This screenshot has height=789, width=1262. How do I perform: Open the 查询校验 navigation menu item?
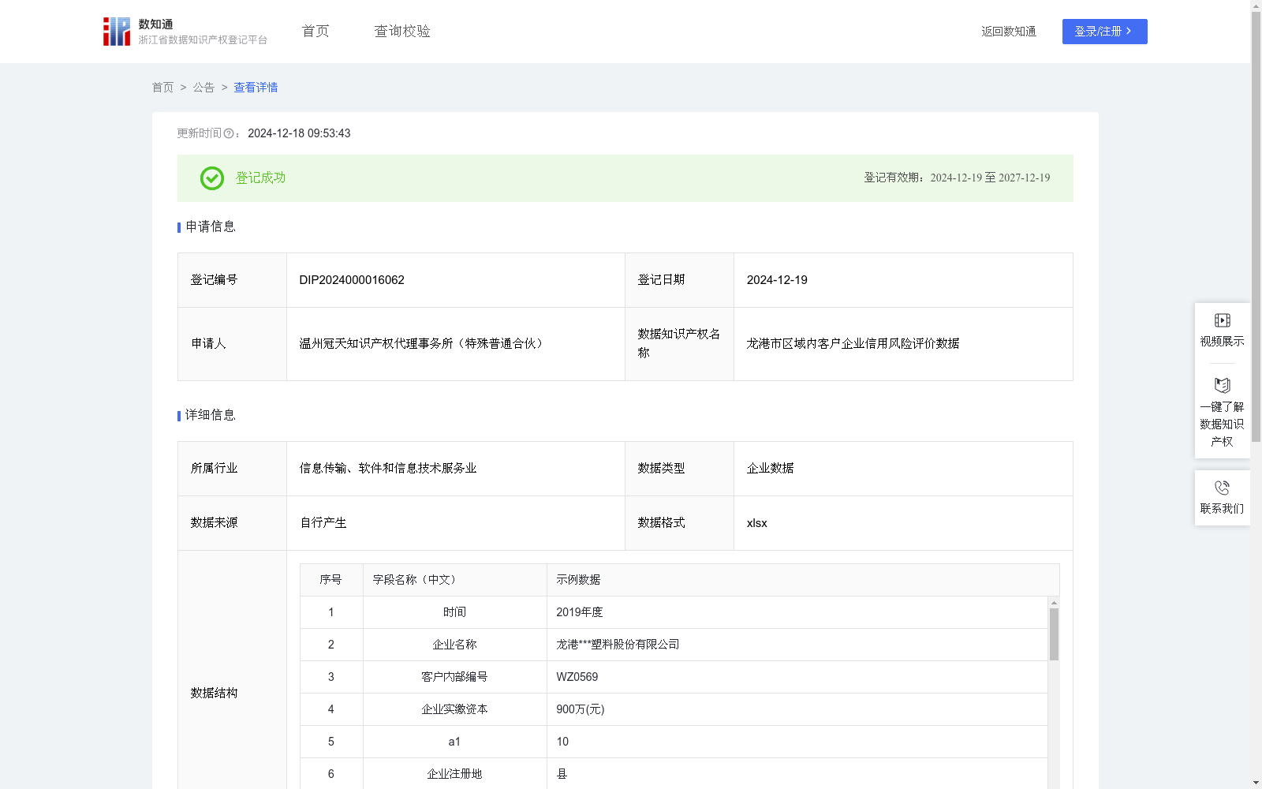(x=402, y=32)
